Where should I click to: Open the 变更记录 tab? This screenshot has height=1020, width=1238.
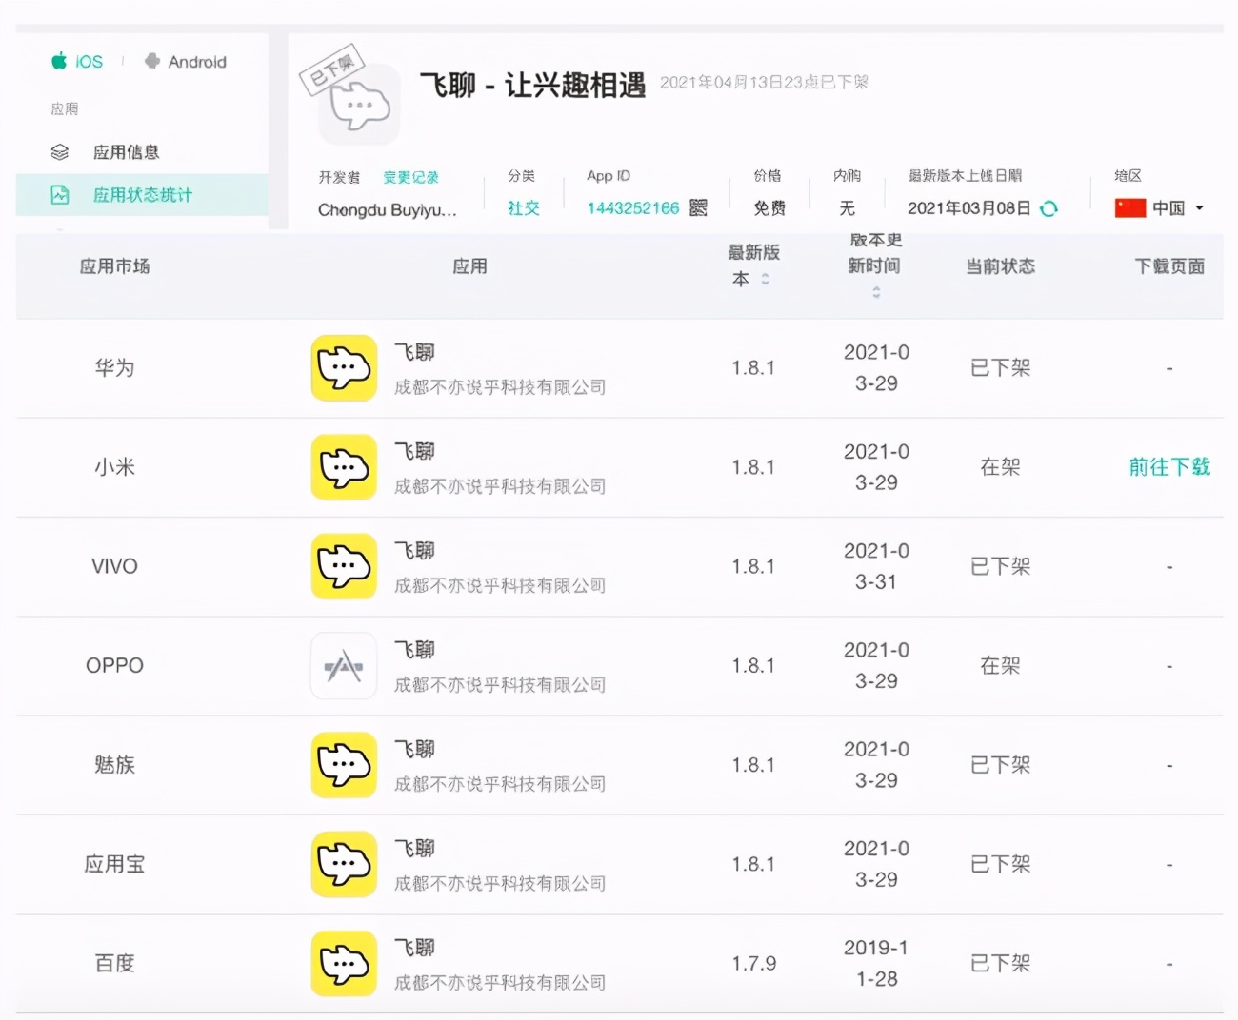tap(411, 177)
